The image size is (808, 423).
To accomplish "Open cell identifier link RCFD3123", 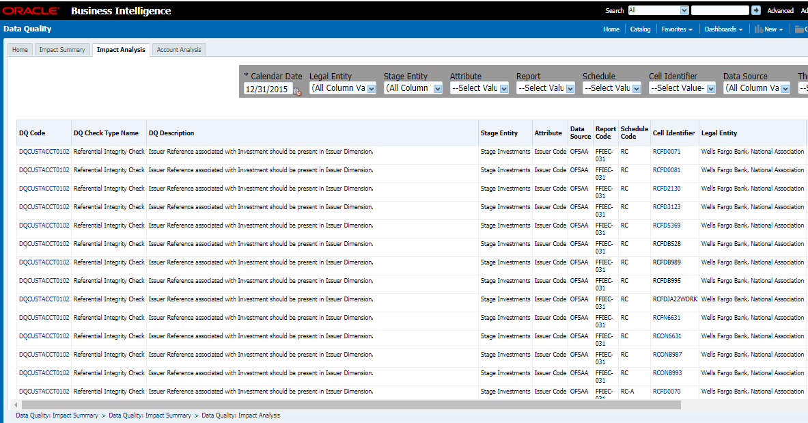I will 667,207.
